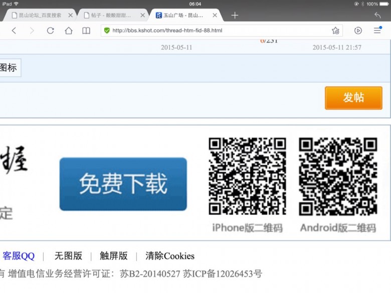Click the play video icon in toolbar
391x293 pixels.
(x=358, y=31)
